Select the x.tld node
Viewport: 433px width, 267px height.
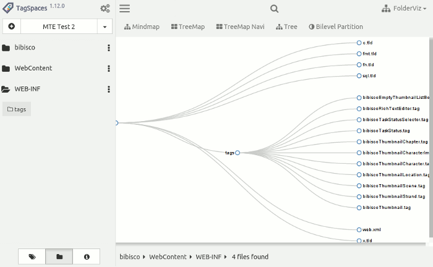[x=364, y=240]
